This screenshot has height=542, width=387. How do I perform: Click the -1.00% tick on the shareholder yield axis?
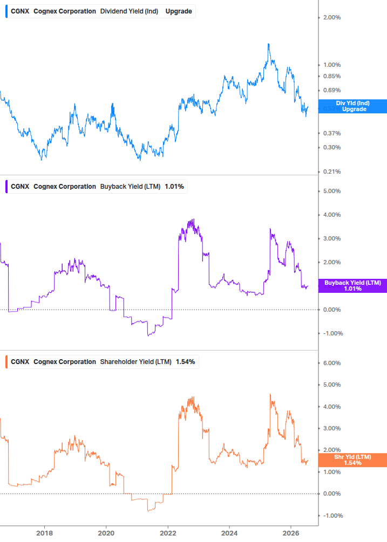point(332,516)
